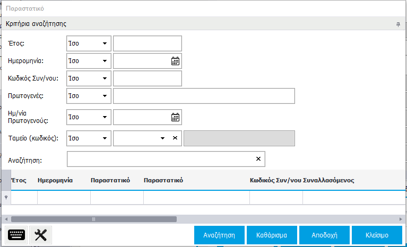This screenshot has height=247, width=407.
Task: Clear the Αναζήτηση field with X
Action: (258, 159)
